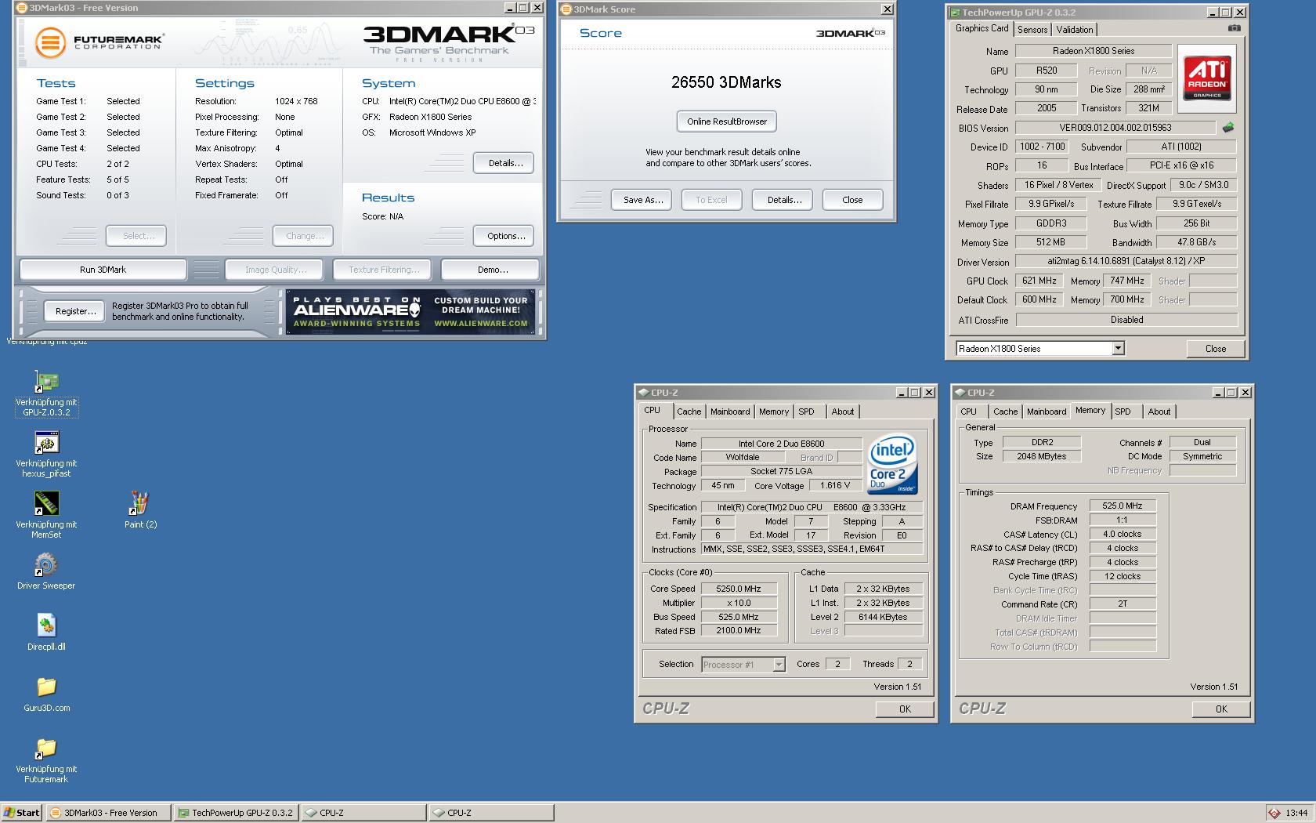Switch to Mainboard tab in left CPU-Z

[x=730, y=411]
